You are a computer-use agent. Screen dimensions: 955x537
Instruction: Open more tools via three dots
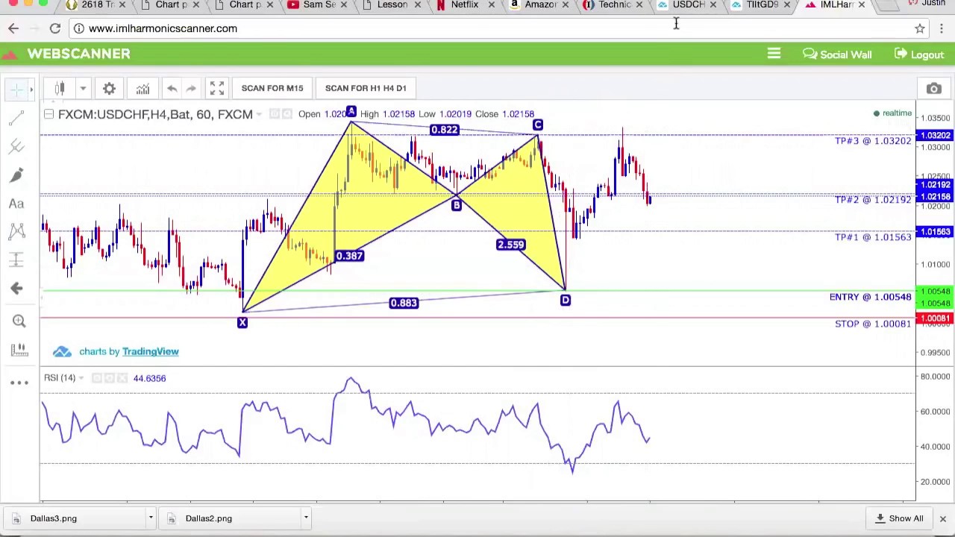tap(19, 383)
